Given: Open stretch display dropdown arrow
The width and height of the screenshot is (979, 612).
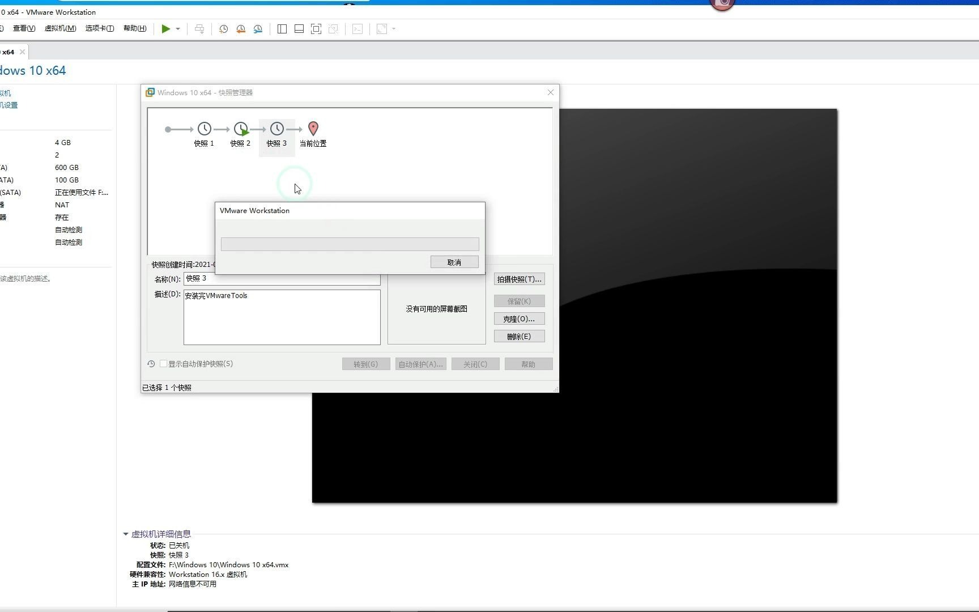Looking at the screenshot, I should [x=394, y=29].
